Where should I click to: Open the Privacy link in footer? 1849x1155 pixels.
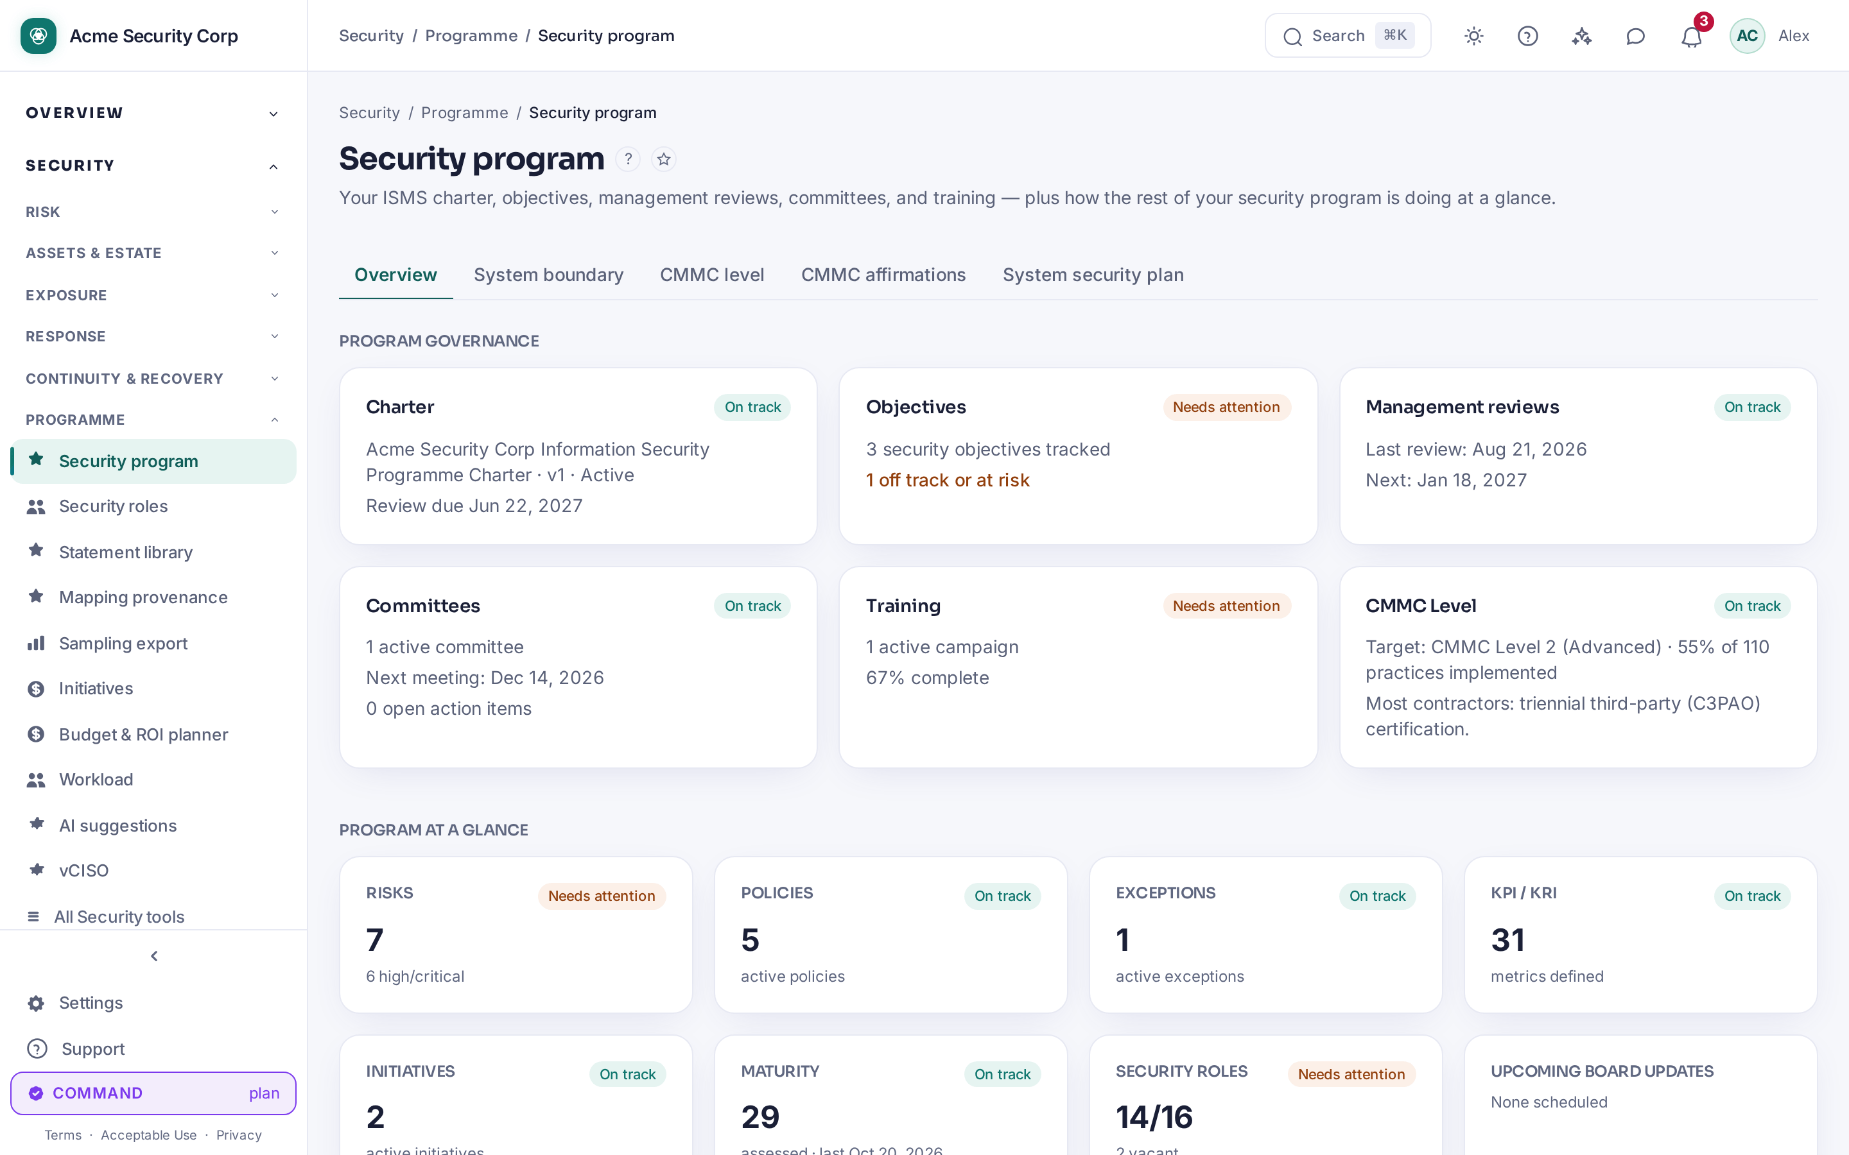(x=238, y=1135)
